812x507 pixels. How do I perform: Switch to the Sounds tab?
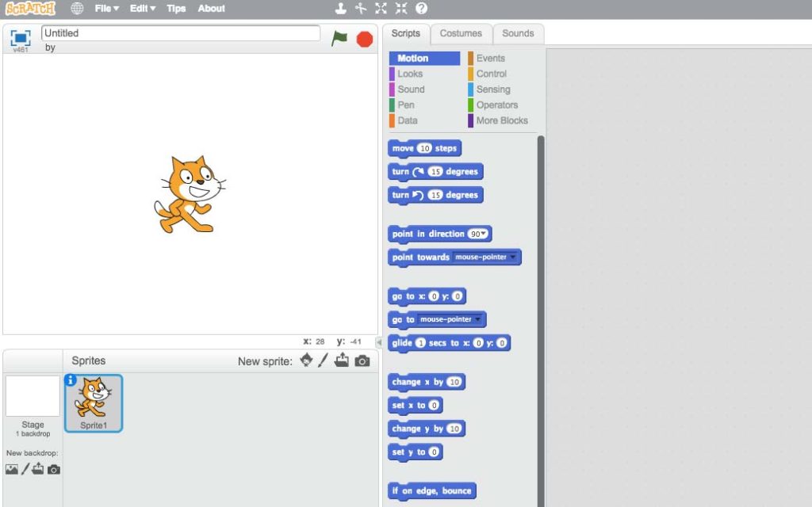point(518,33)
